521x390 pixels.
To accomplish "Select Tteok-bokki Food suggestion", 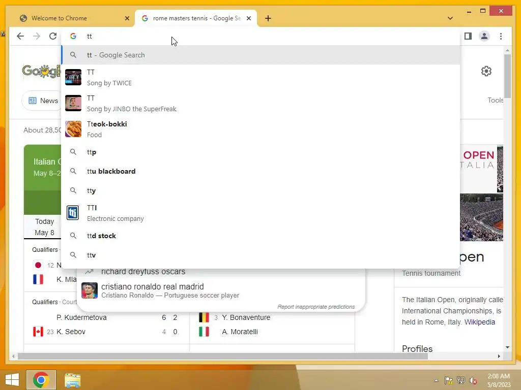I will [260, 129].
